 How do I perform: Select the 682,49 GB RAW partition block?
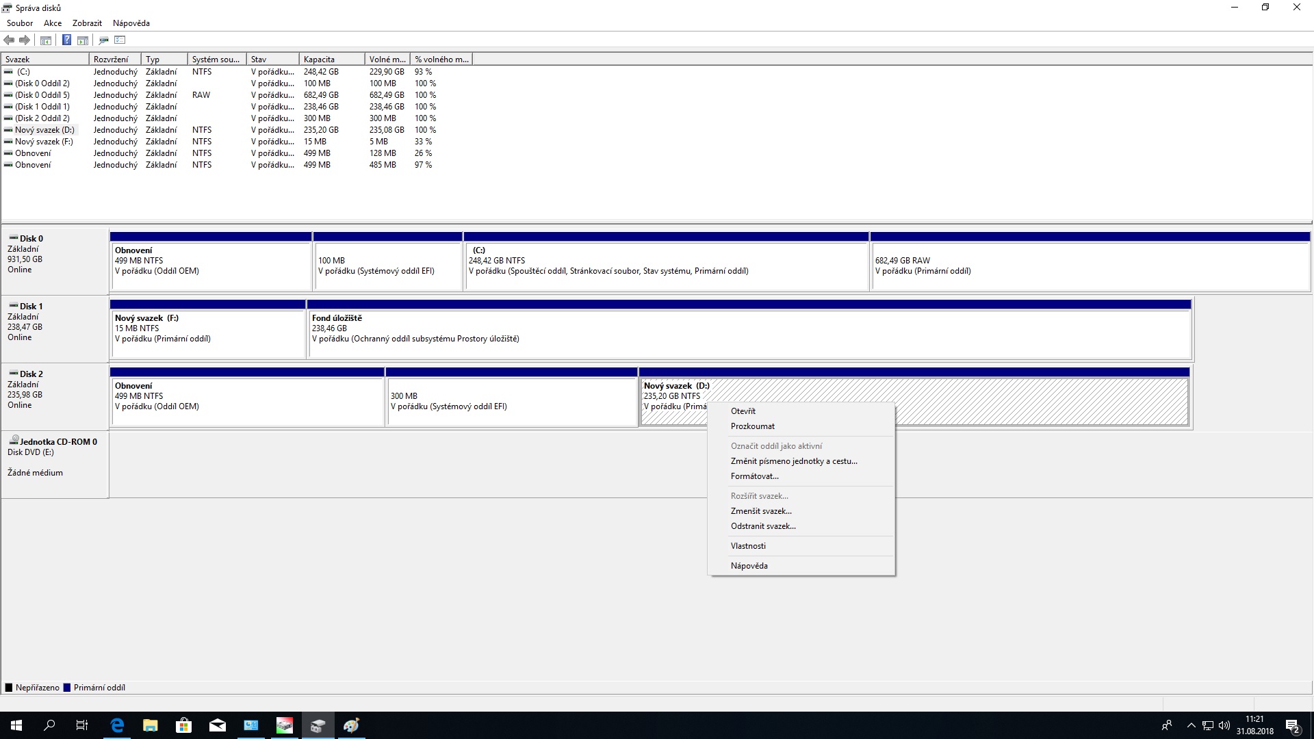pos(1090,265)
